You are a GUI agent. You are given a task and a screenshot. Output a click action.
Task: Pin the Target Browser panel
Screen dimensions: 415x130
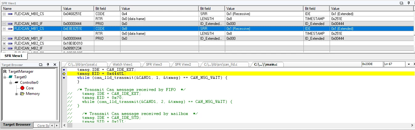[x=48, y=65]
